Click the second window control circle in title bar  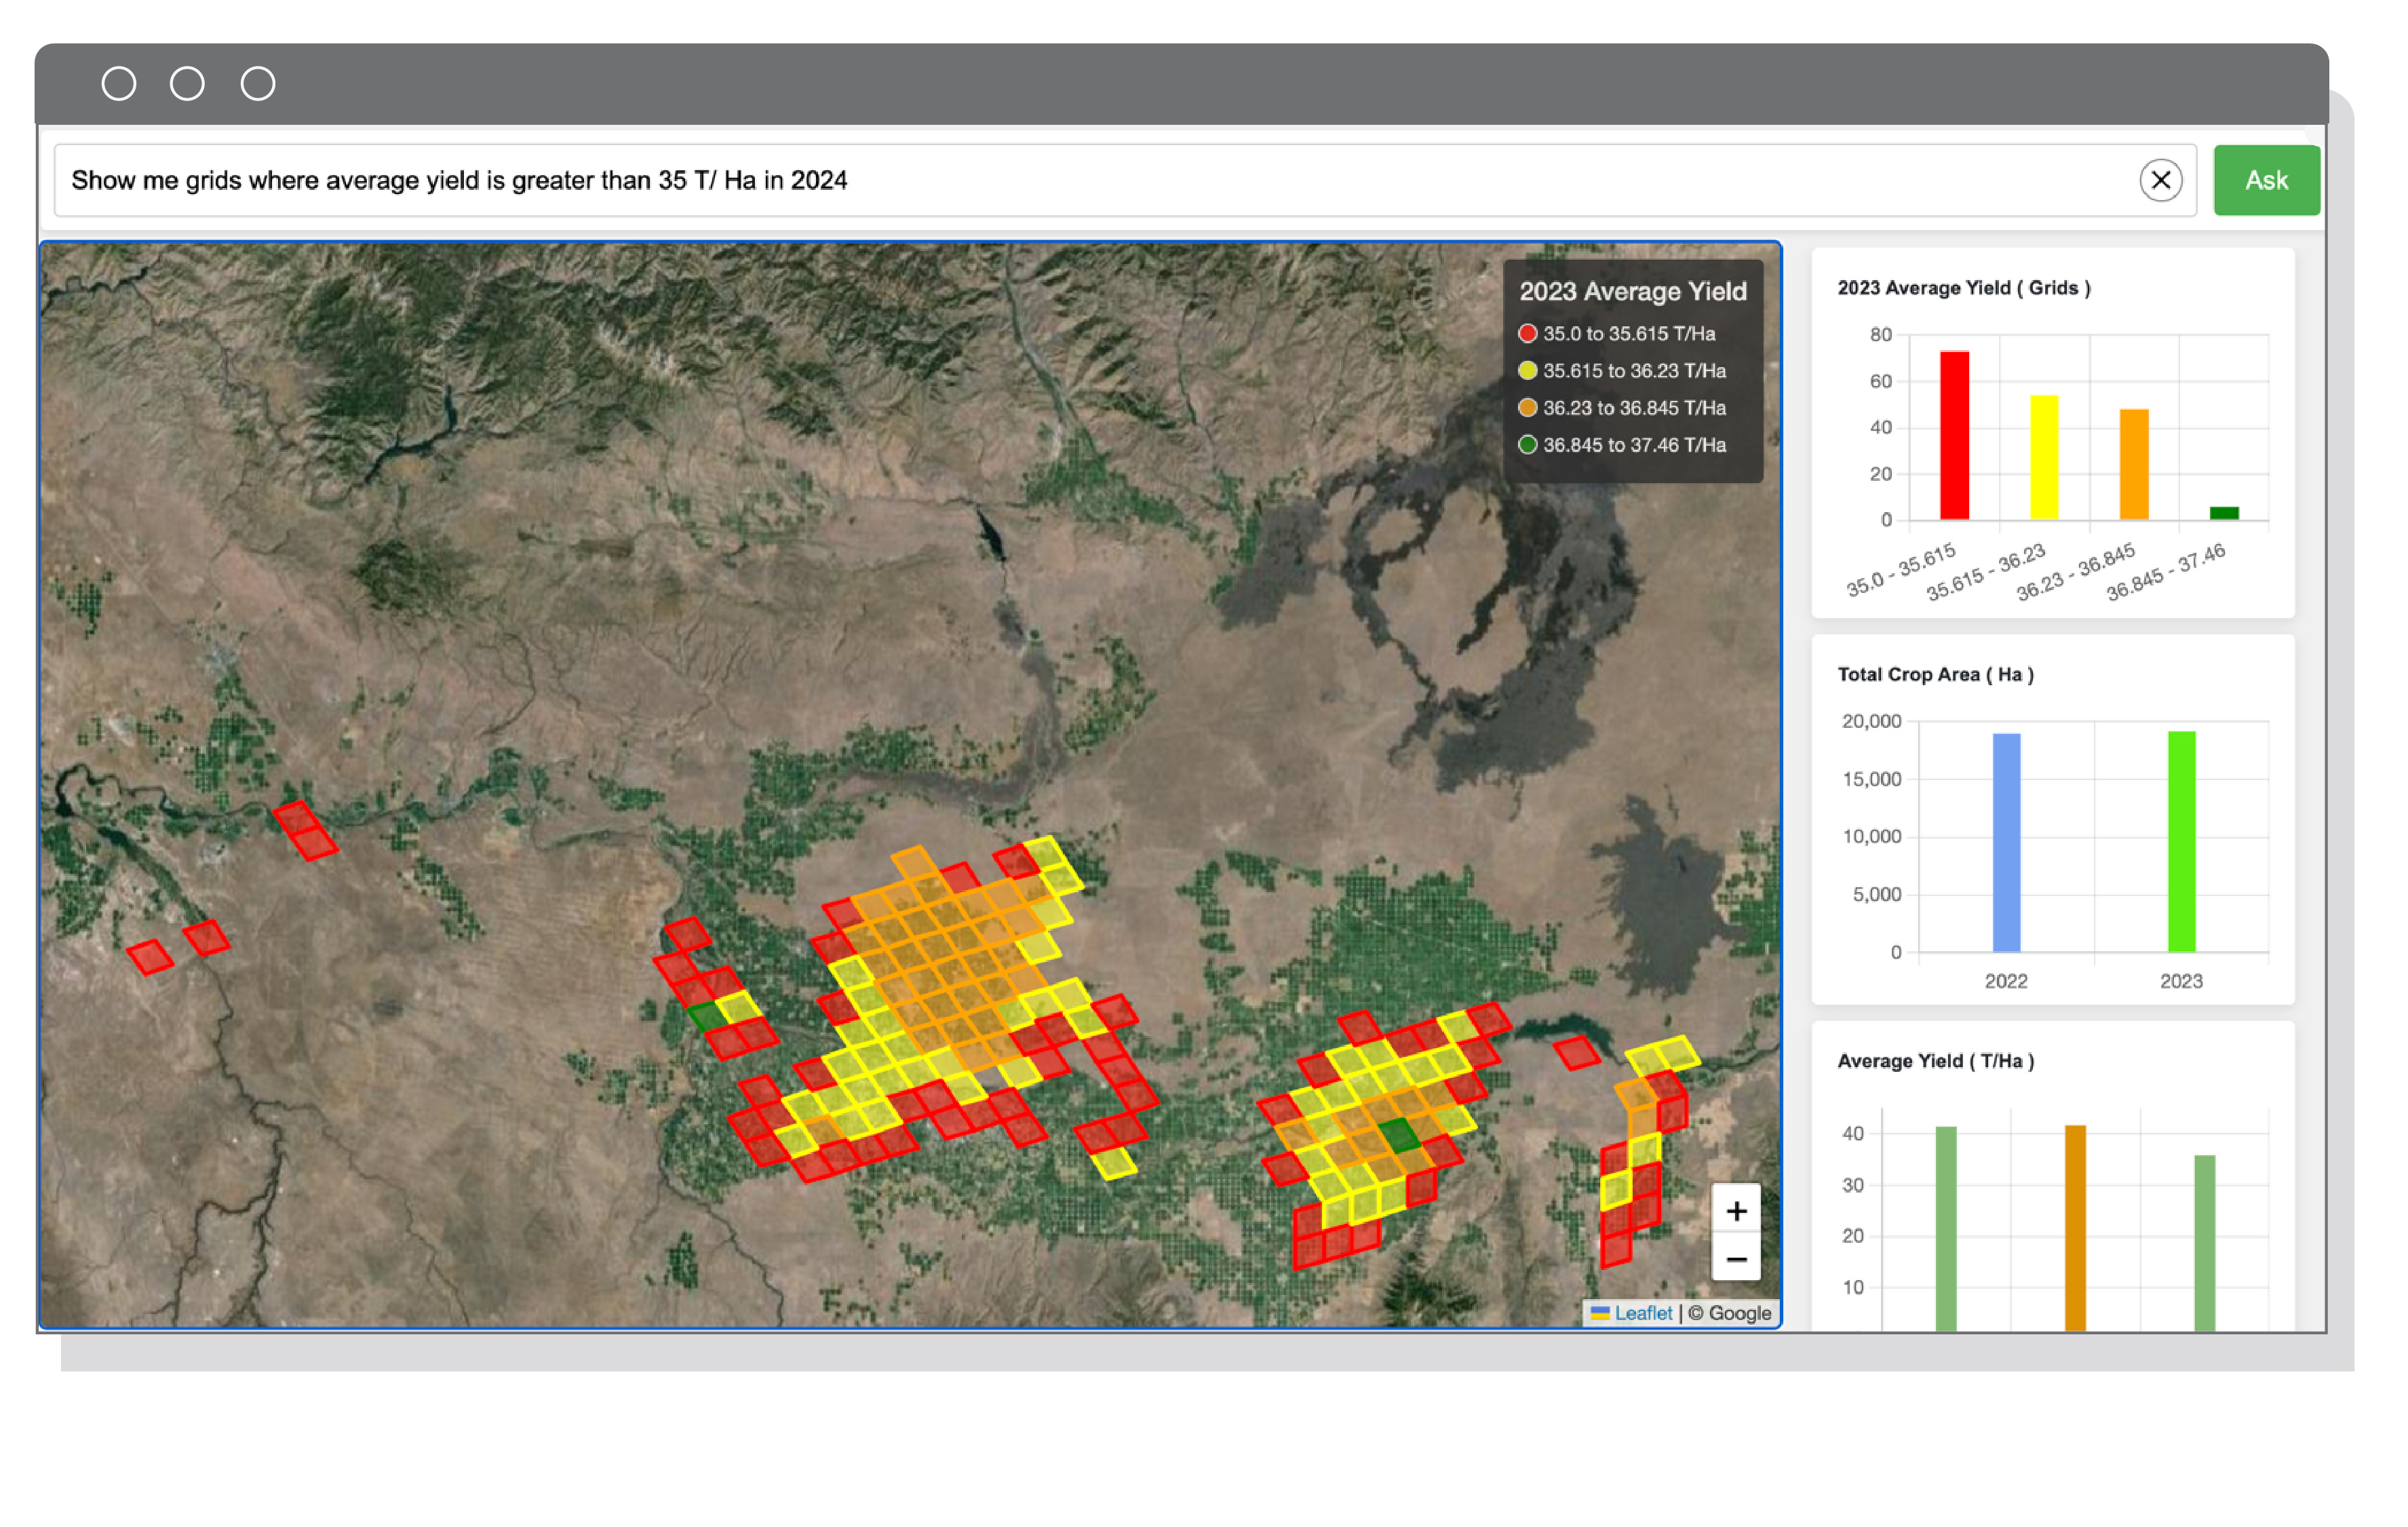[x=187, y=83]
